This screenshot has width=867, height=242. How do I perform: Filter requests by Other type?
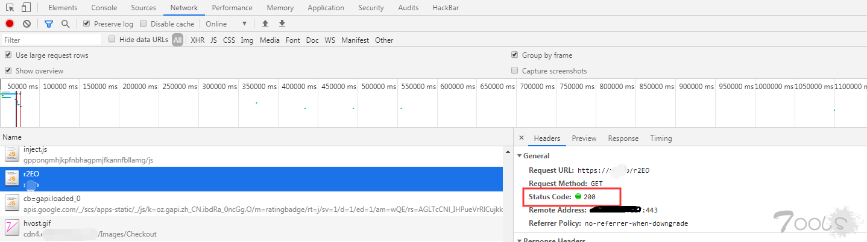pyautogui.click(x=384, y=40)
